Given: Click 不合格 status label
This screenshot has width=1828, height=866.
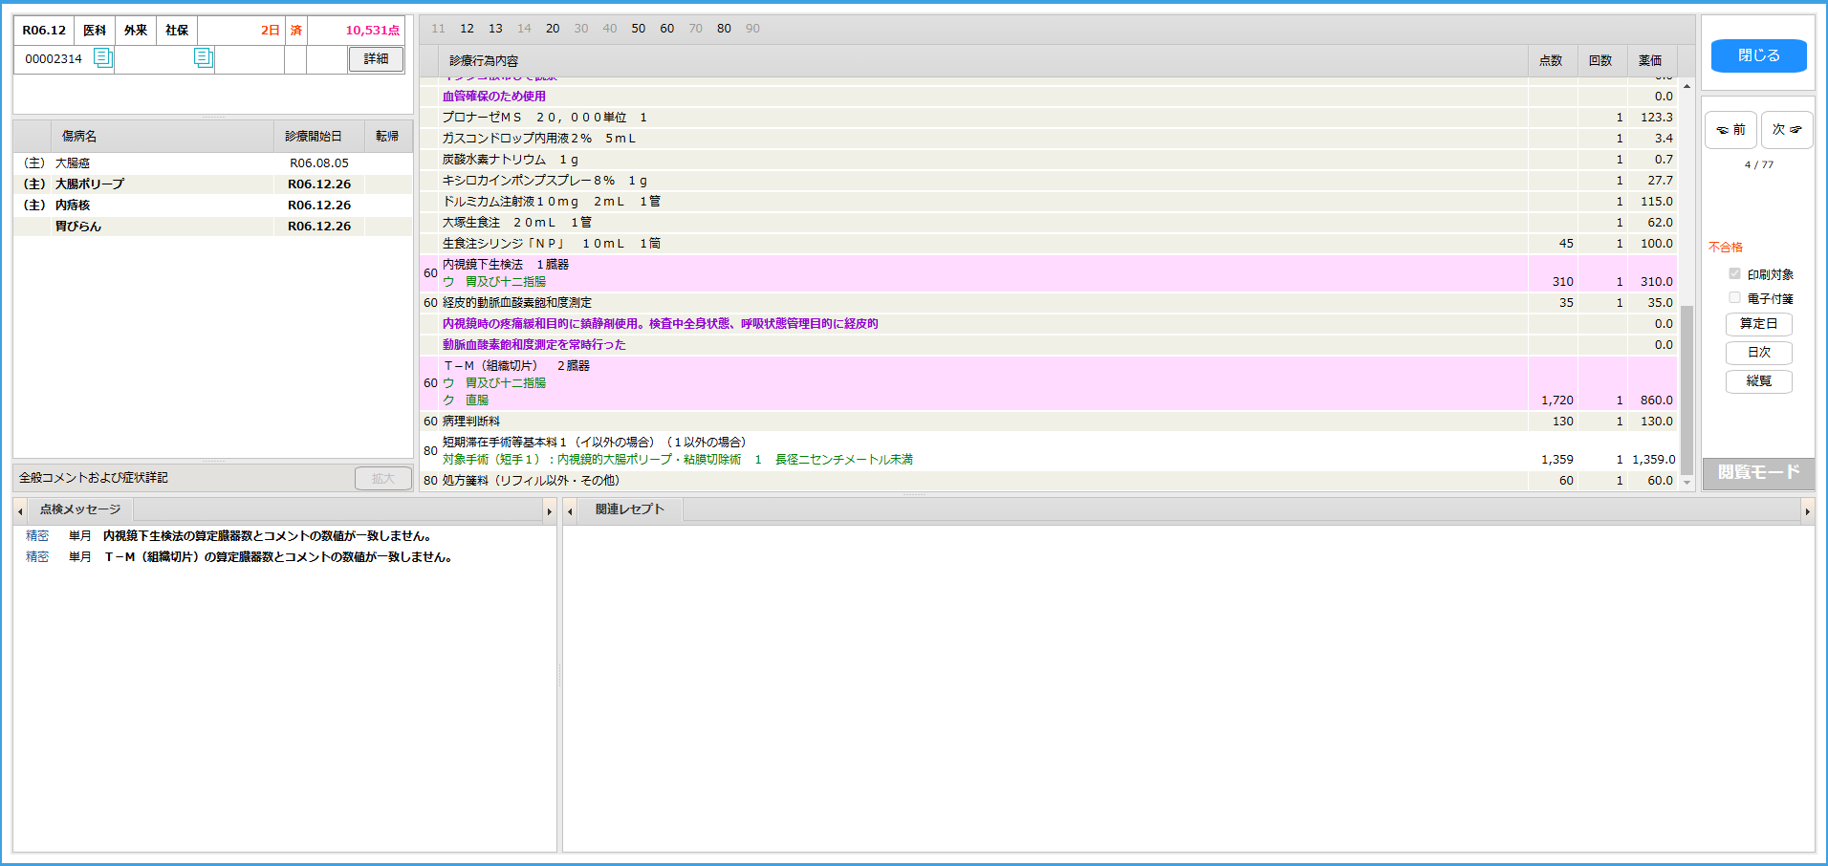Looking at the screenshot, I should pos(1726,247).
